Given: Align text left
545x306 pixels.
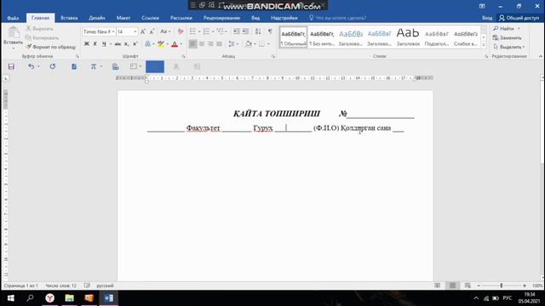Looking at the screenshot, I should 193,43.
